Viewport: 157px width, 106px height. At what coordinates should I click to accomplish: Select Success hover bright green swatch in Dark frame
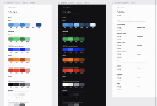click(71, 39)
